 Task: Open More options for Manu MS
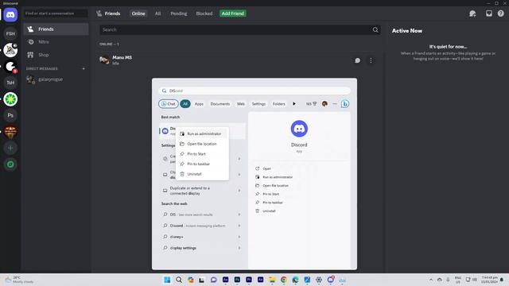(x=371, y=60)
